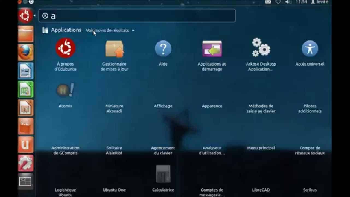This screenshot has width=350, height=197.
Task: Launch Arkose Desktop Application
Action: (261, 55)
